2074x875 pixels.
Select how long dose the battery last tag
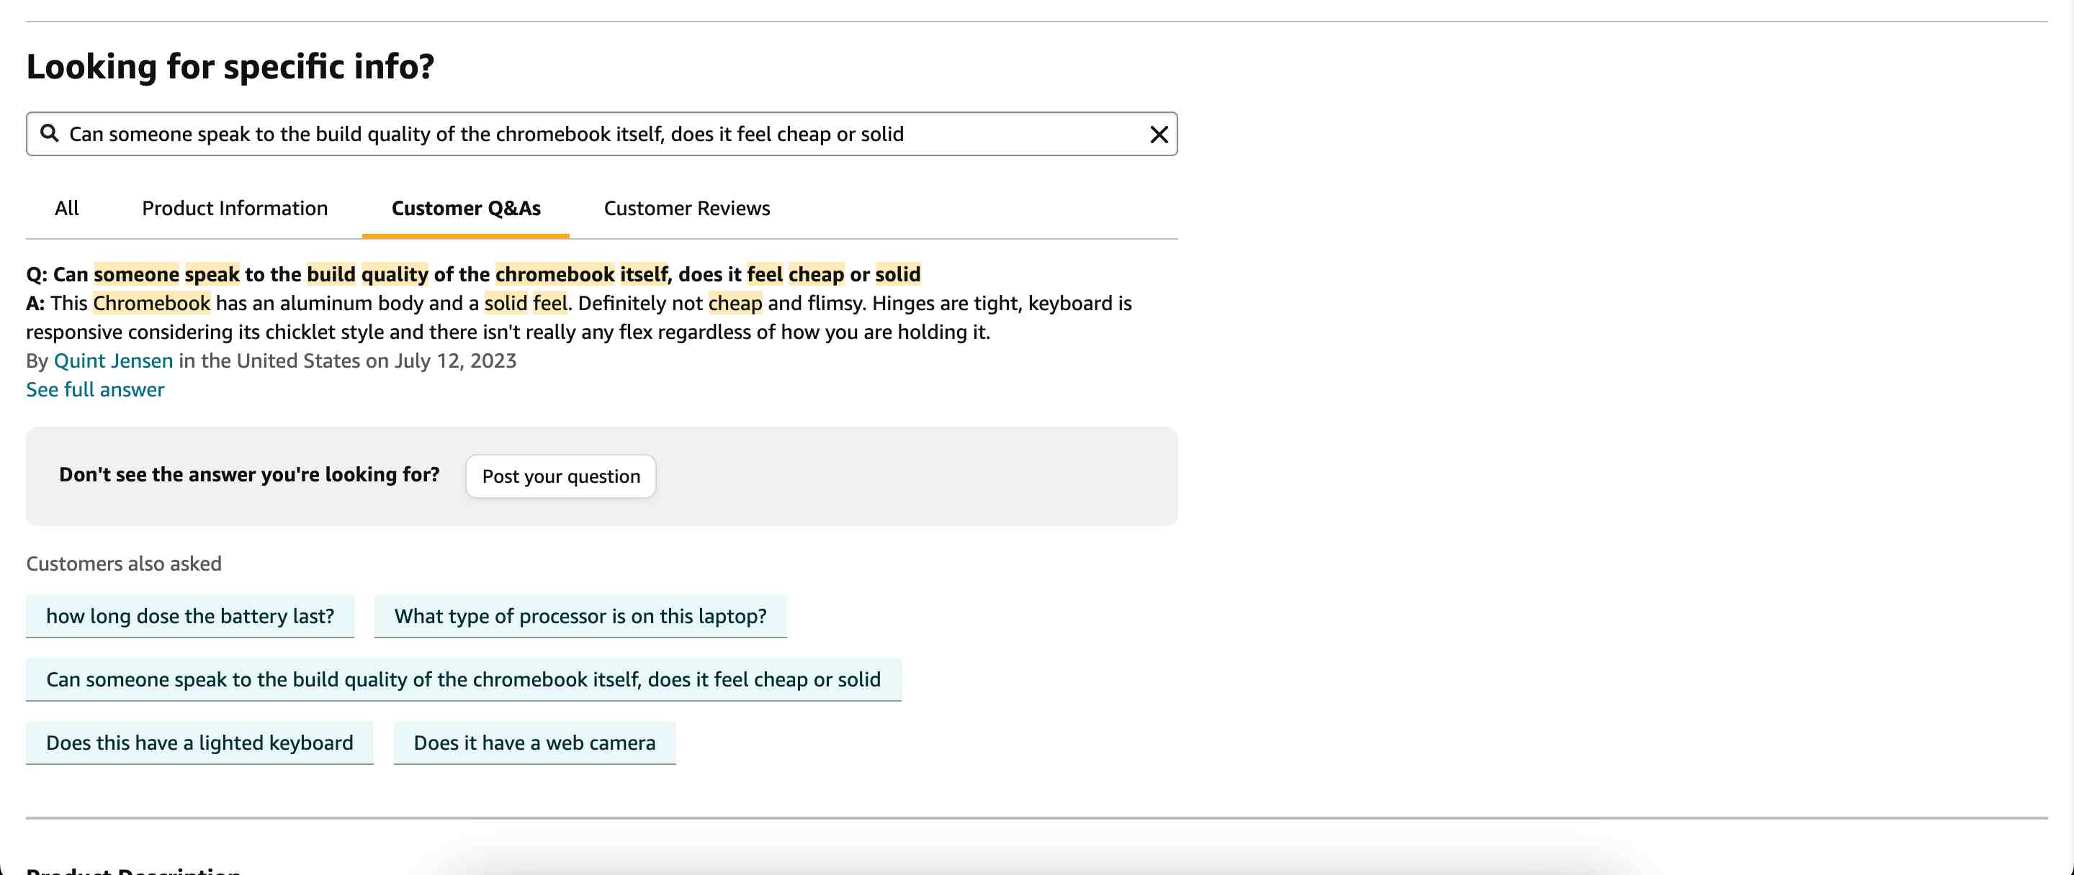[x=190, y=615]
